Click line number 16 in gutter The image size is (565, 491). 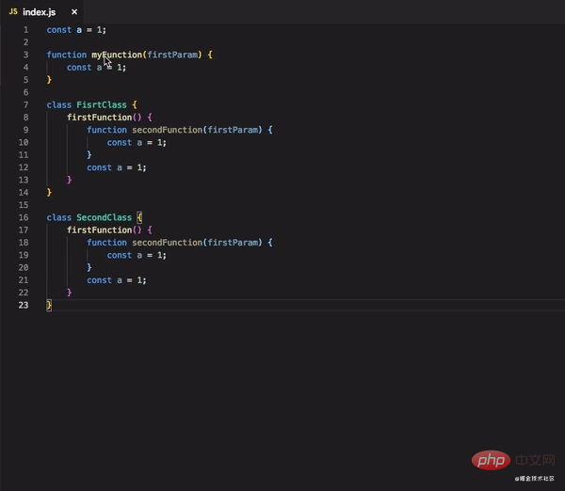point(24,217)
